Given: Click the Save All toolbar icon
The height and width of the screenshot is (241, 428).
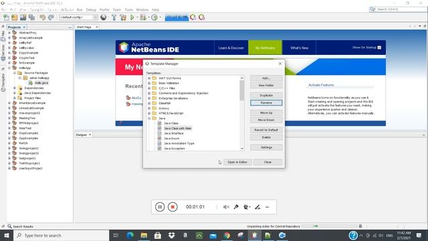Looking at the screenshot, I should (31, 17).
